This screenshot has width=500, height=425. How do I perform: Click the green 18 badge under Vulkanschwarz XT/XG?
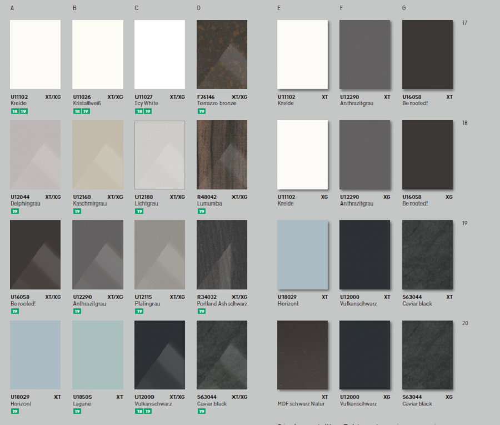click(x=138, y=411)
